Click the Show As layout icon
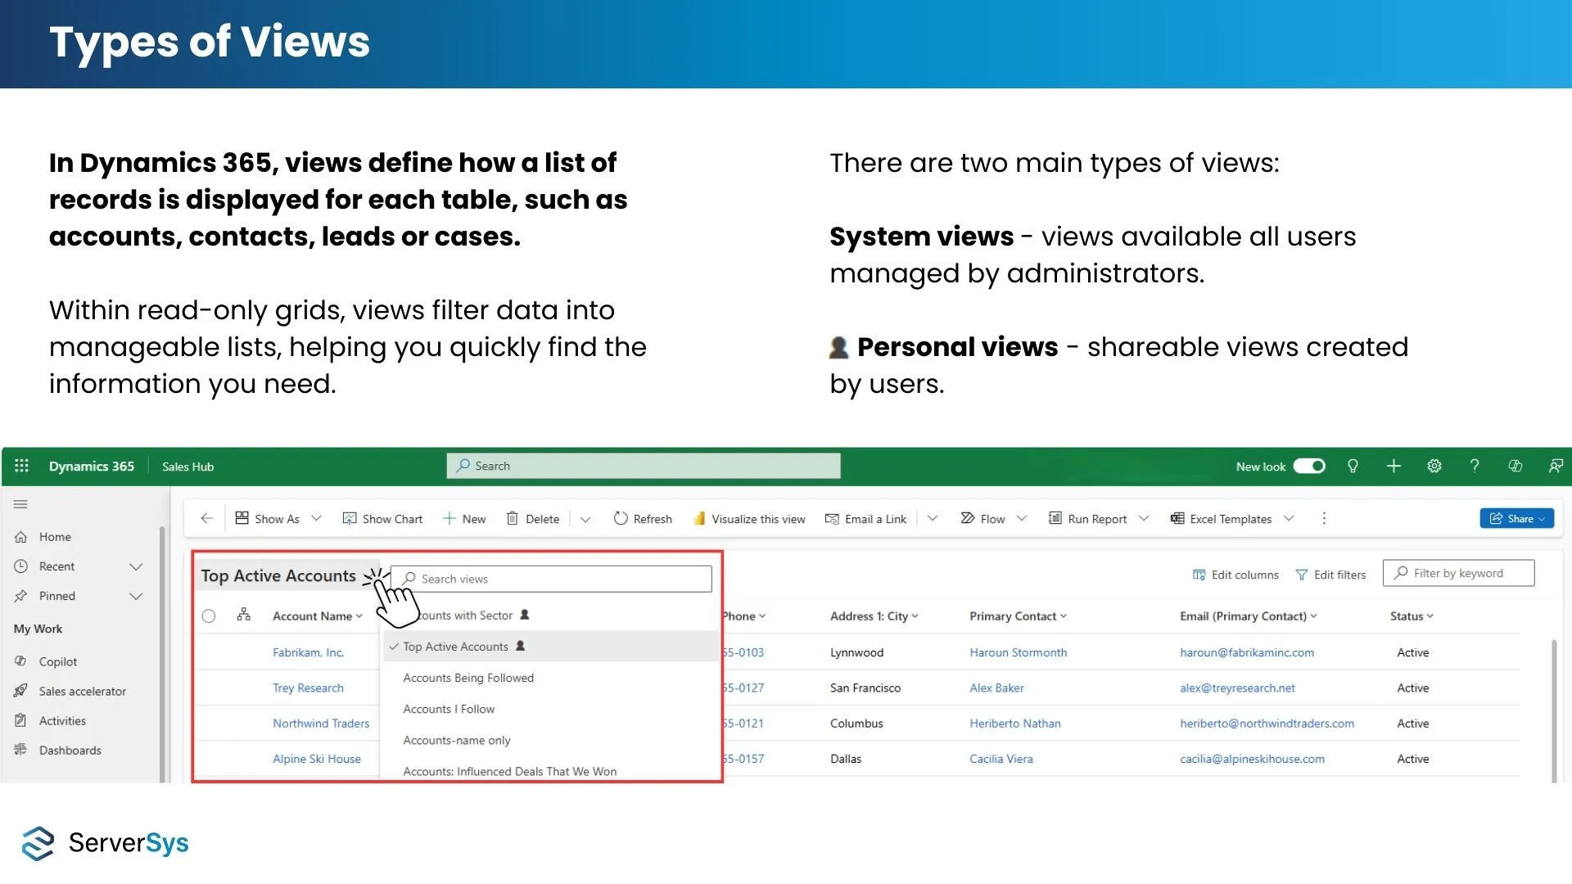The width and height of the screenshot is (1572, 884). [x=242, y=518]
